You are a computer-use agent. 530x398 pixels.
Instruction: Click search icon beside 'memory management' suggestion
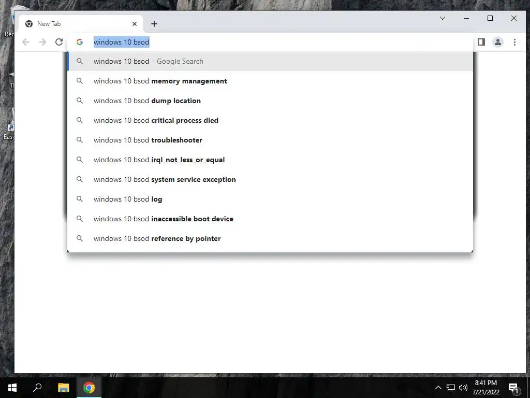pyautogui.click(x=79, y=81)
